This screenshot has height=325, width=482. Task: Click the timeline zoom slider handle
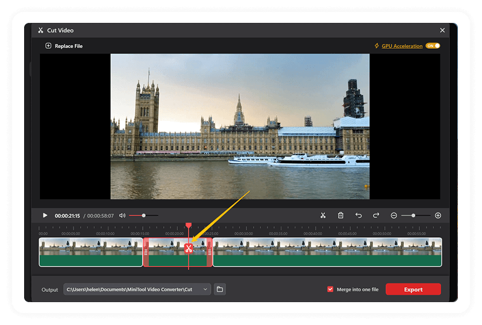tap(413, 215)
